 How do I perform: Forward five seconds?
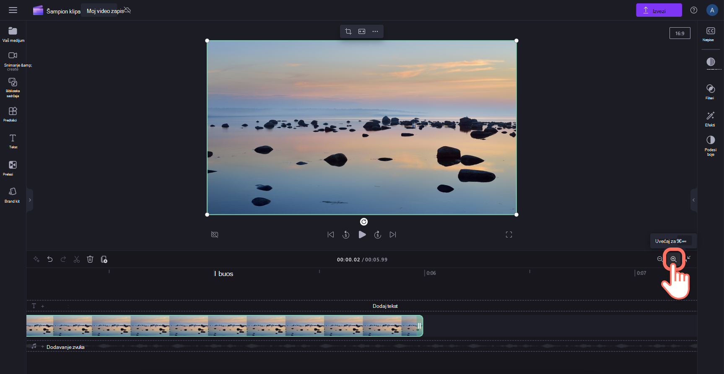[378, 235]
